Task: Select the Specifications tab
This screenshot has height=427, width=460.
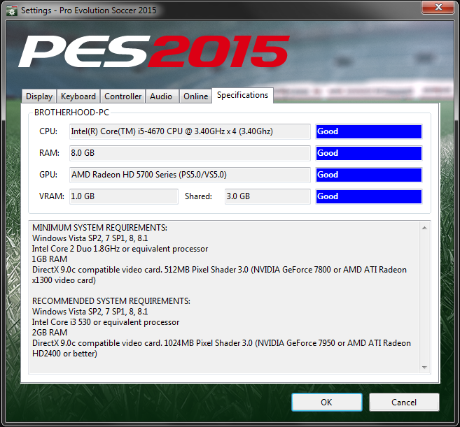Action: pos(243,95)
